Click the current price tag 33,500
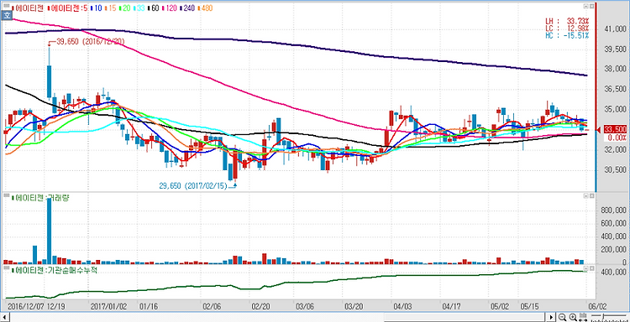Viewport: 630px width, 322px height. pyautogui.click(x=615, y=129)
